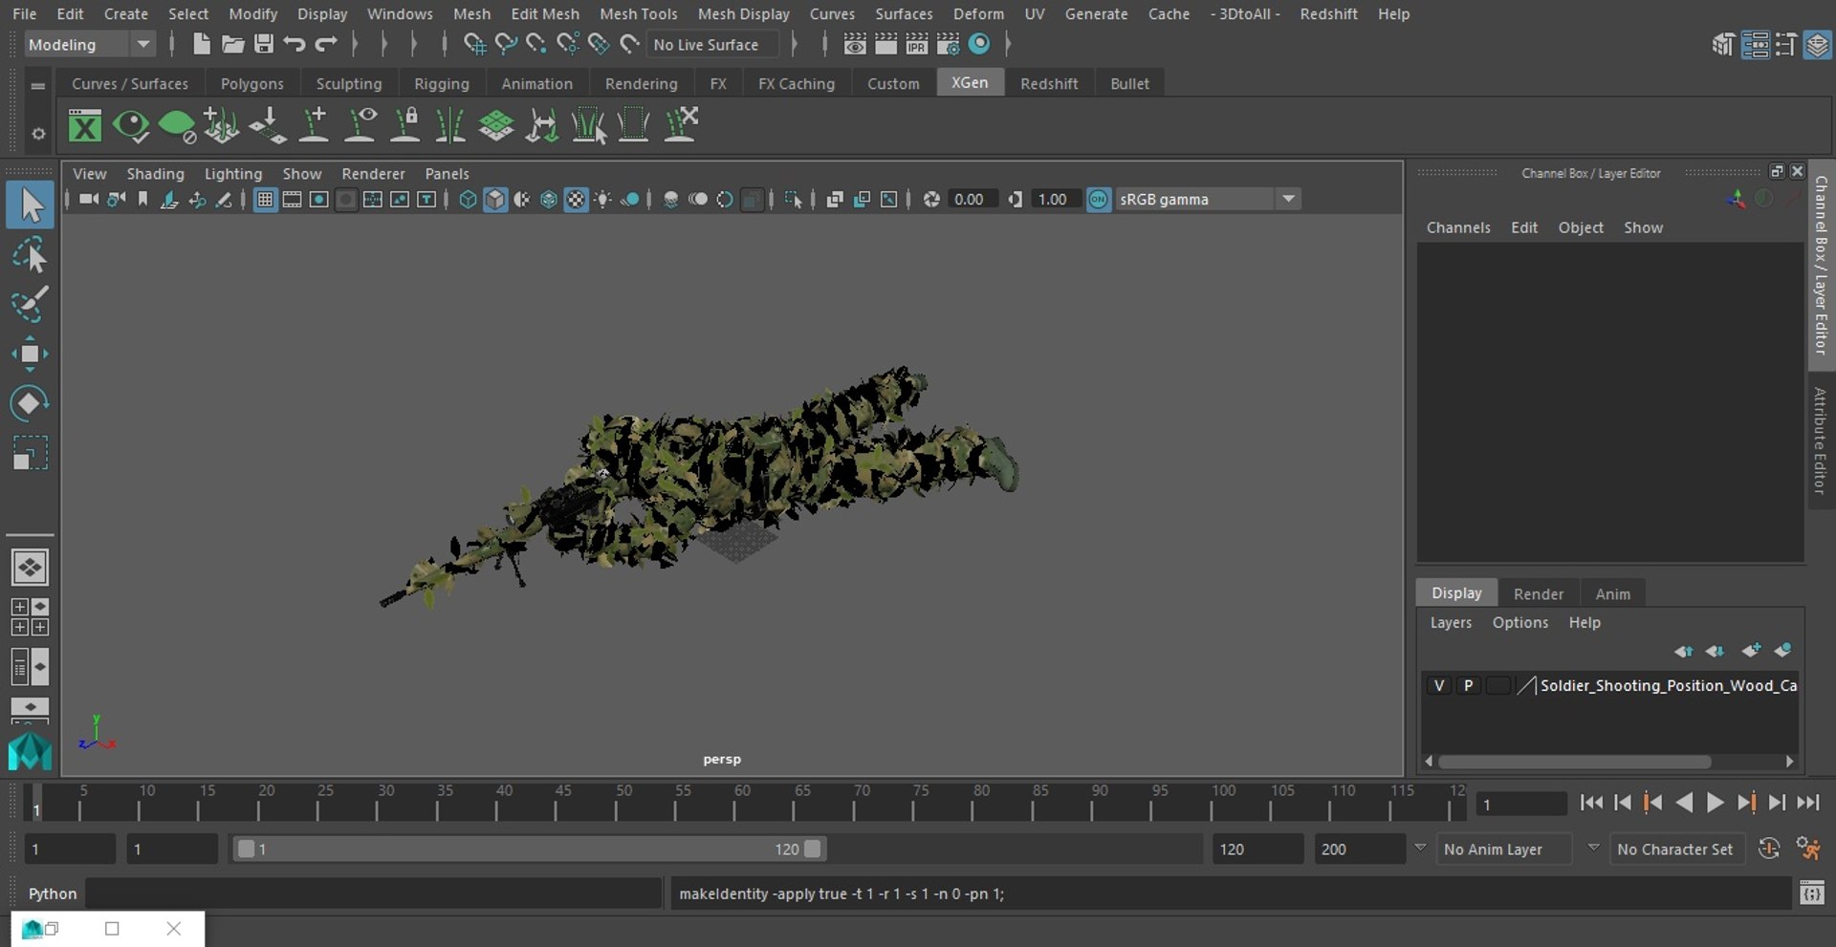The image size is (1836, 947).
Task: Select the Select tool arrow
Action: click(x=30, y=205)
